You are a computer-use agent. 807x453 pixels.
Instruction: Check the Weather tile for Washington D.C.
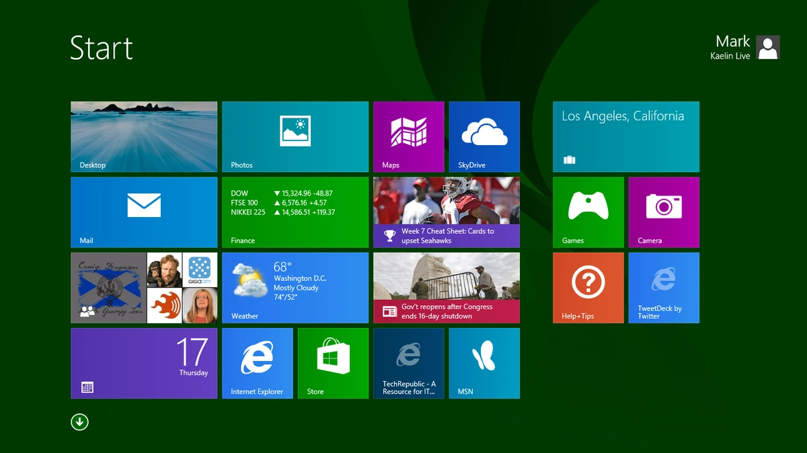[x=295, y=288]
